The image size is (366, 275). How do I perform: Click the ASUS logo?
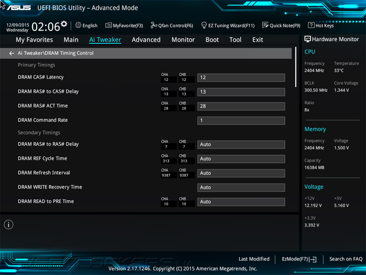tap(19, 8)
